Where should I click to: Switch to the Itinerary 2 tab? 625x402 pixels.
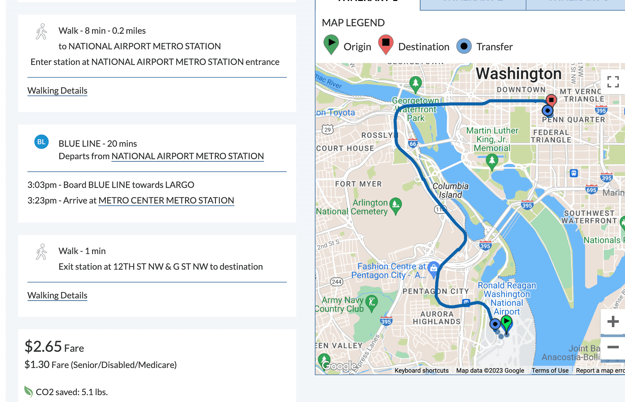473,3
